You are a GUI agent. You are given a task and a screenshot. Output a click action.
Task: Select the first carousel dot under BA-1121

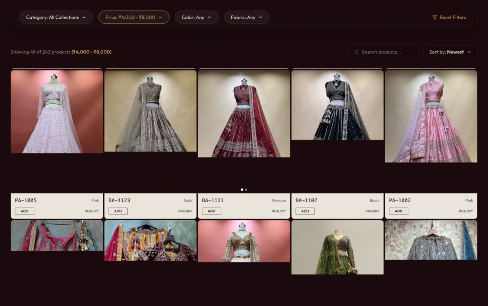point(242,190)
